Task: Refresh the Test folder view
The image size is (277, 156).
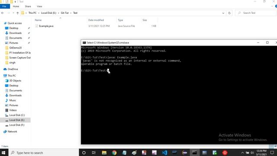Action: click(229, 13)
